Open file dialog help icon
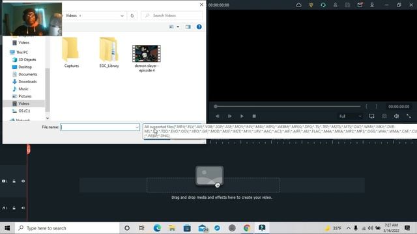Image resolution: width=417 pixels, height=234 pixels. [x=199, y=27]
